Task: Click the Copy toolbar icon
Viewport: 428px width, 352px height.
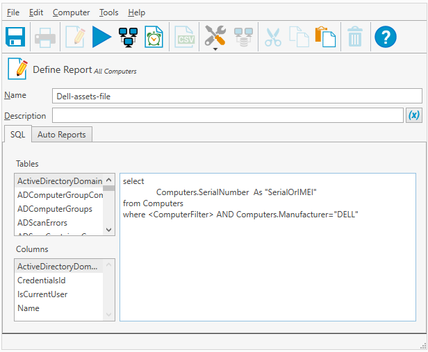Action: tap(299, 37)
